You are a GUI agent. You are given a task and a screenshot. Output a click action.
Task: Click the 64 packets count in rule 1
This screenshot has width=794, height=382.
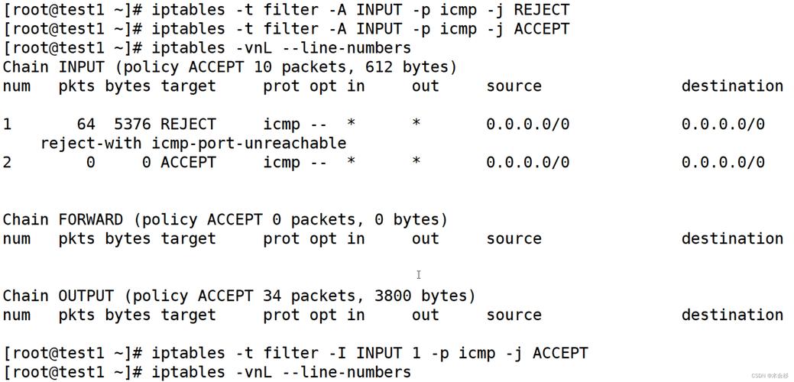[86, 124]
